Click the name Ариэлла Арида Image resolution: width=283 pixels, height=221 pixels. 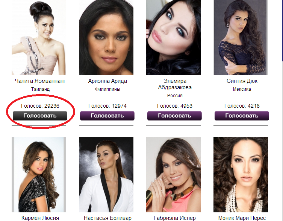coord(107,81)
